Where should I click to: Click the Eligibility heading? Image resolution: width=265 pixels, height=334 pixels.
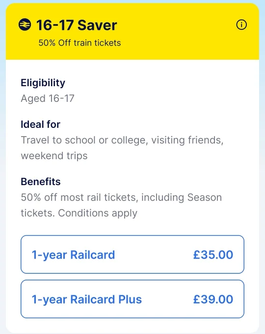[43, 83]
